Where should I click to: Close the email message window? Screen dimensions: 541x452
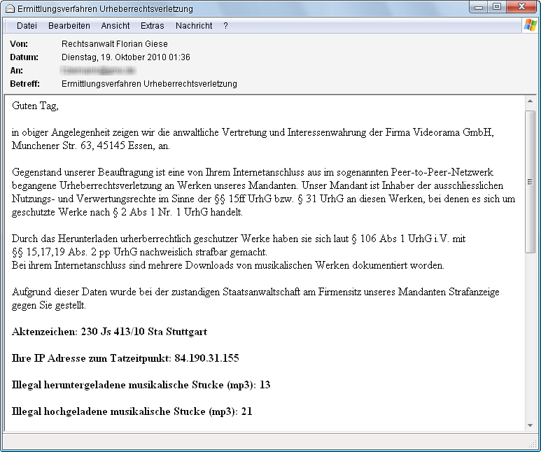[x=521, y=7]
